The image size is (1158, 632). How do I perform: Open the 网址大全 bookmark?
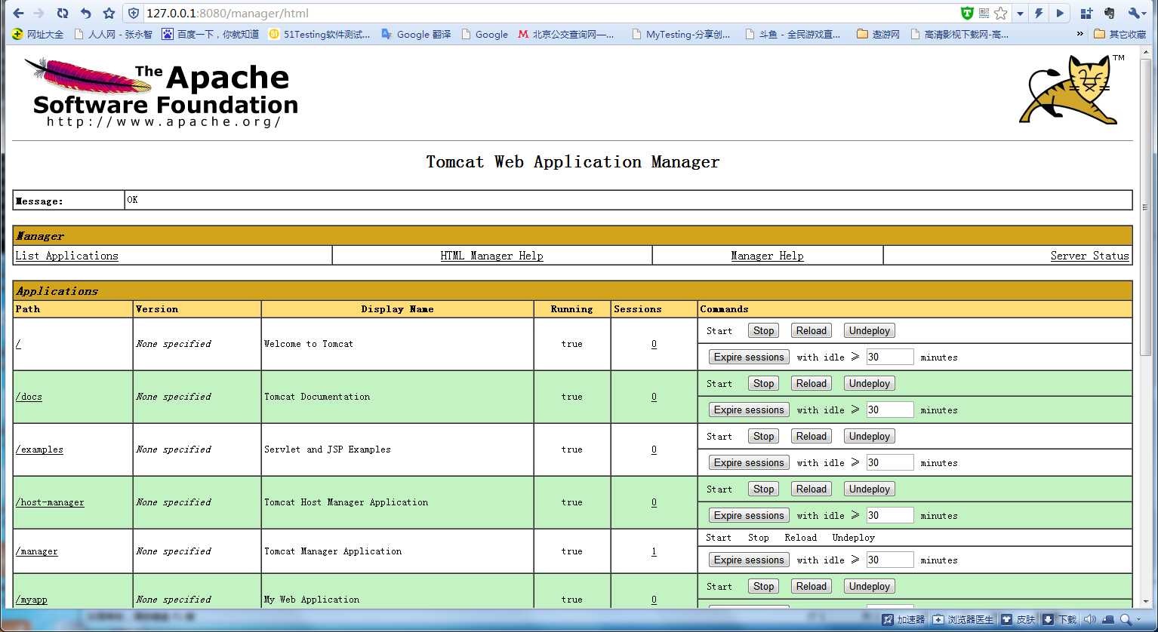click(38, 34)
